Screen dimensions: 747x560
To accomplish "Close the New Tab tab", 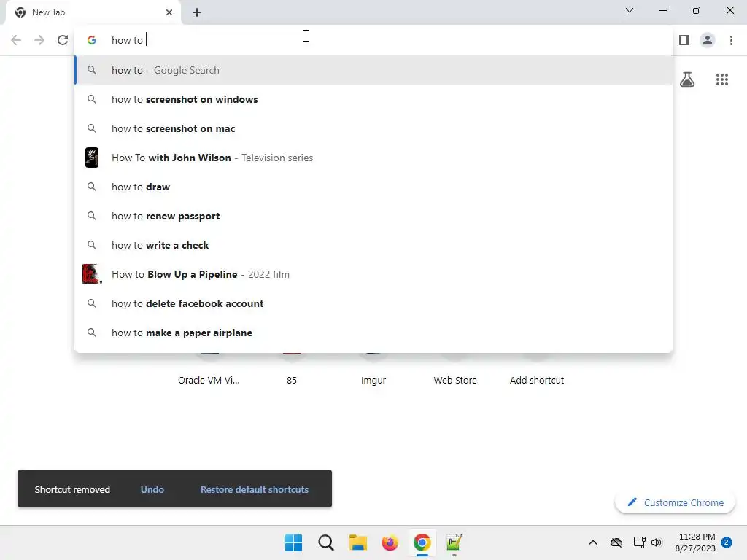I will (169, 12).
